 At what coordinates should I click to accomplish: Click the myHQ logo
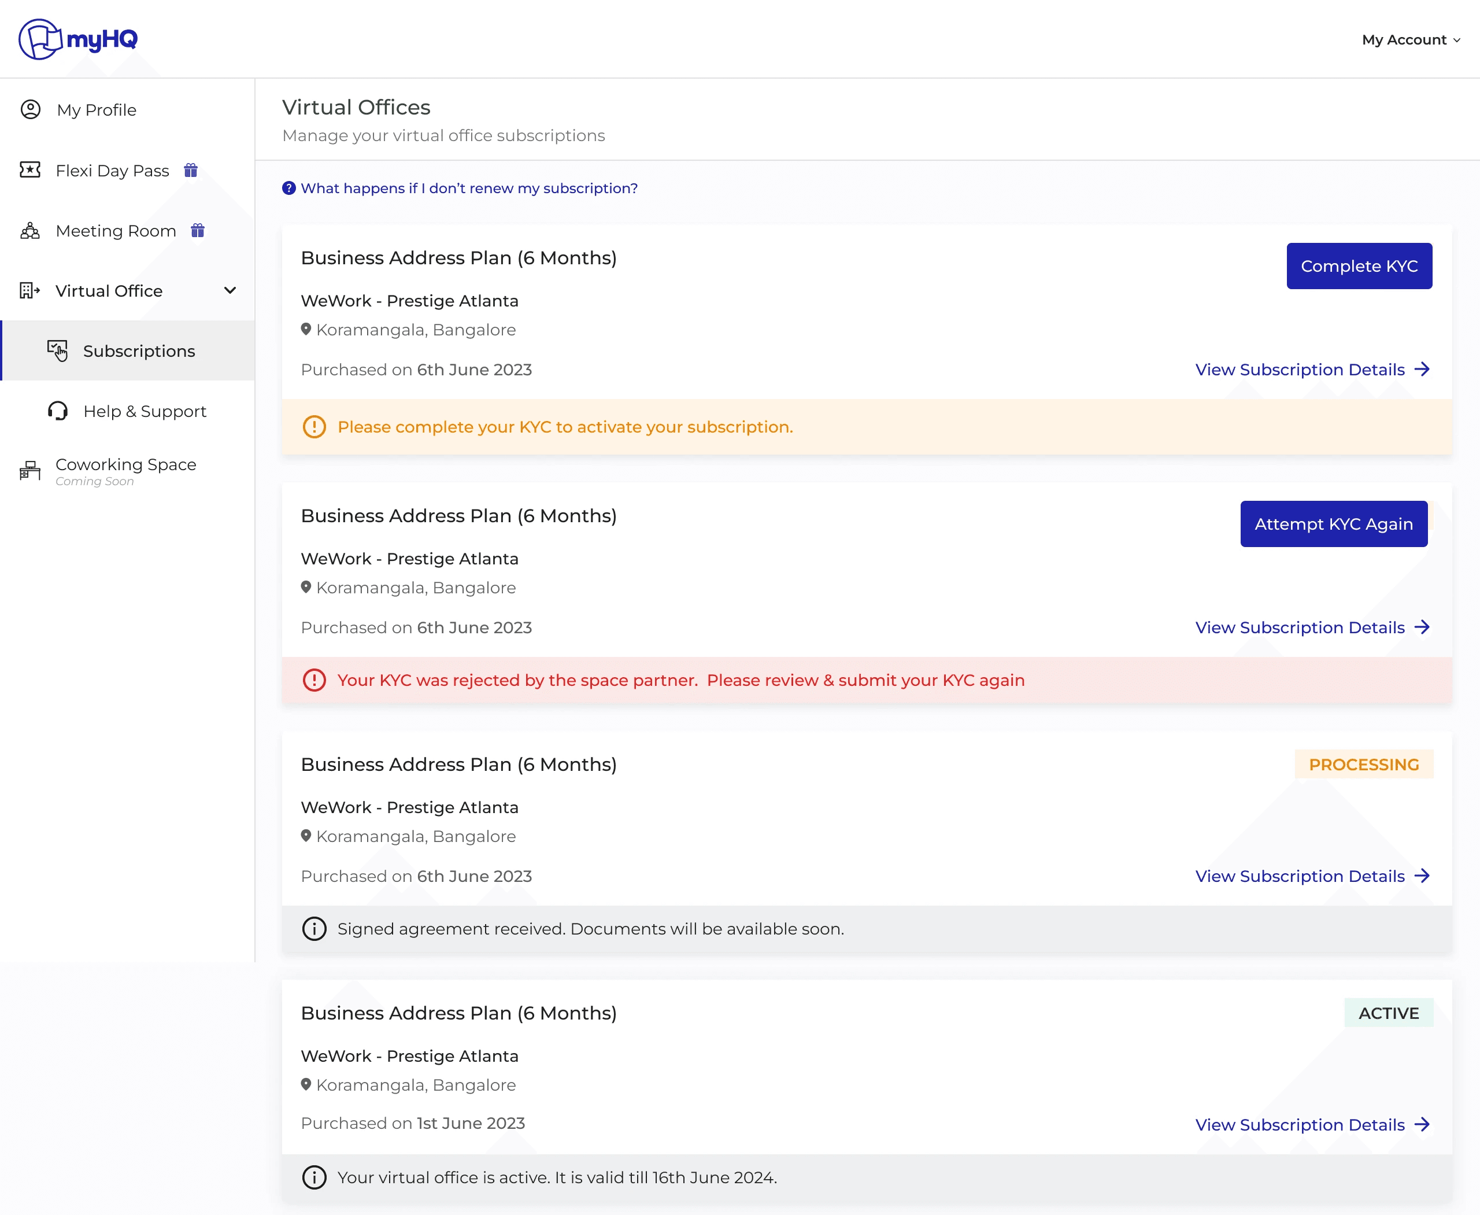[x=77, y=39]
